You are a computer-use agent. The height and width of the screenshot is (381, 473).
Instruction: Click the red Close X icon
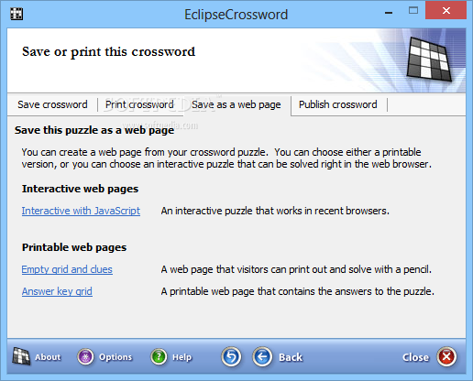pos(446,356)
